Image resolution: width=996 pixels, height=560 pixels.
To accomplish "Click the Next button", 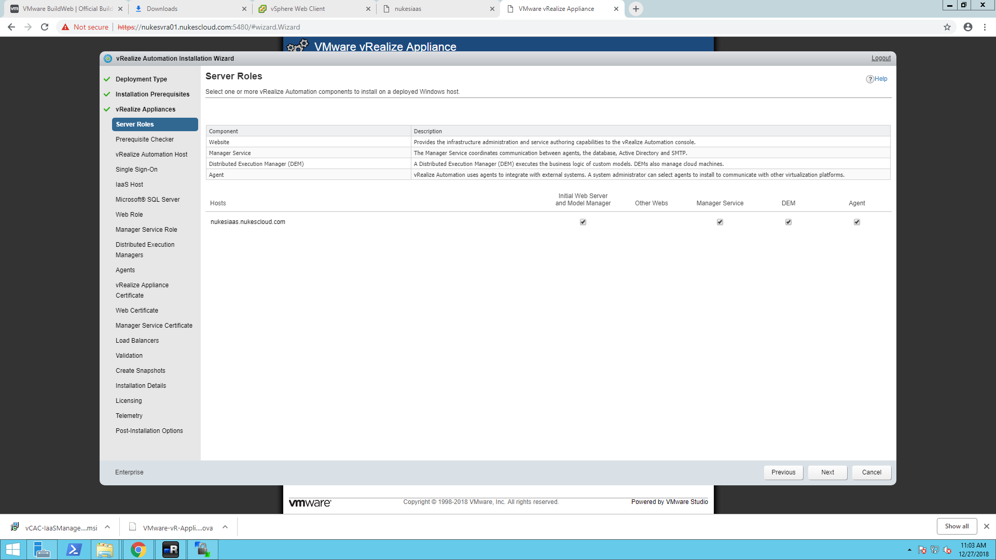I will coord(827,472).
